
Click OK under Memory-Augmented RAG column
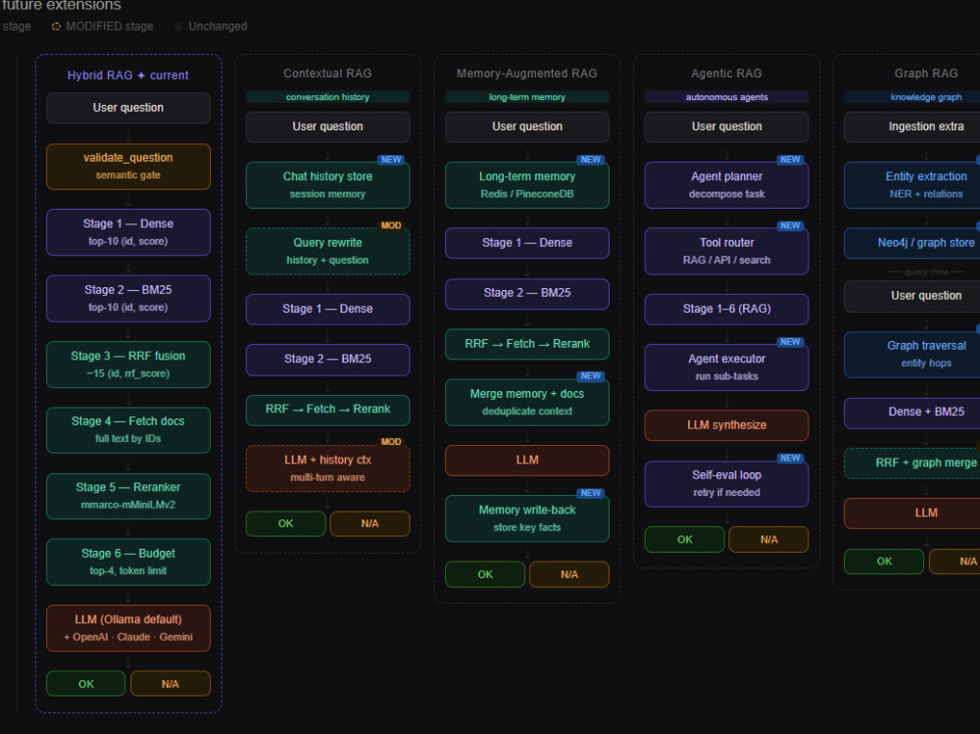click(x=485, y=574)
